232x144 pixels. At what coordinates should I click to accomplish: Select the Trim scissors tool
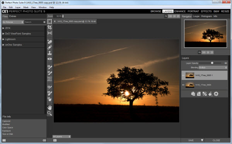pyautogui.click(x=49, y=33)
